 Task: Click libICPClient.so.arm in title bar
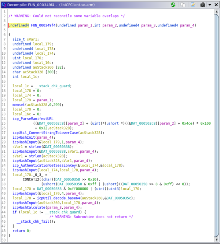pyautogui.click(x=77, y=5)
